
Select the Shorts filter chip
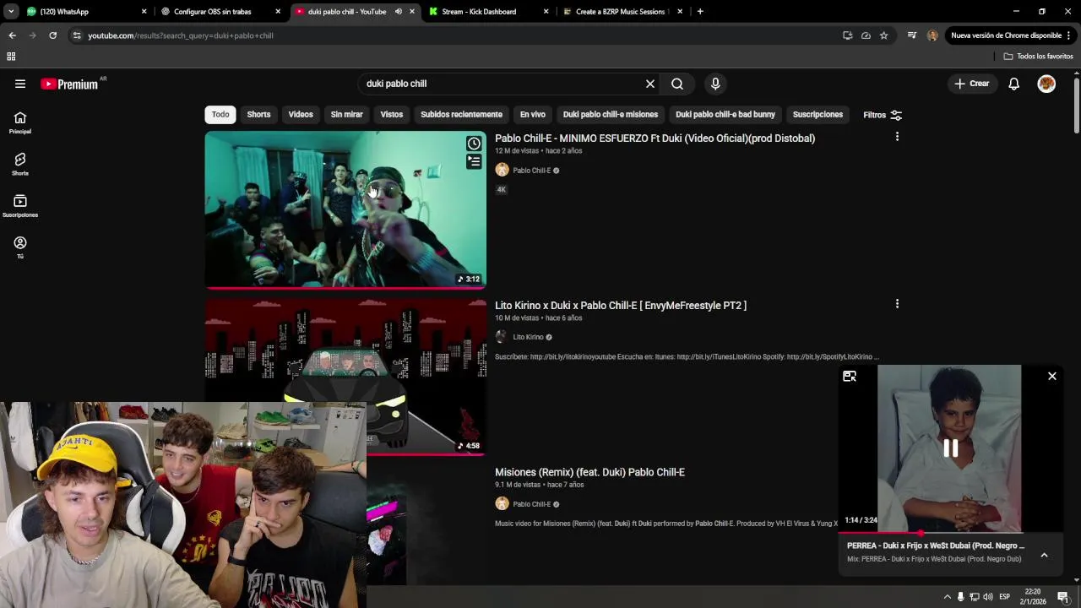tap(258, 115)
